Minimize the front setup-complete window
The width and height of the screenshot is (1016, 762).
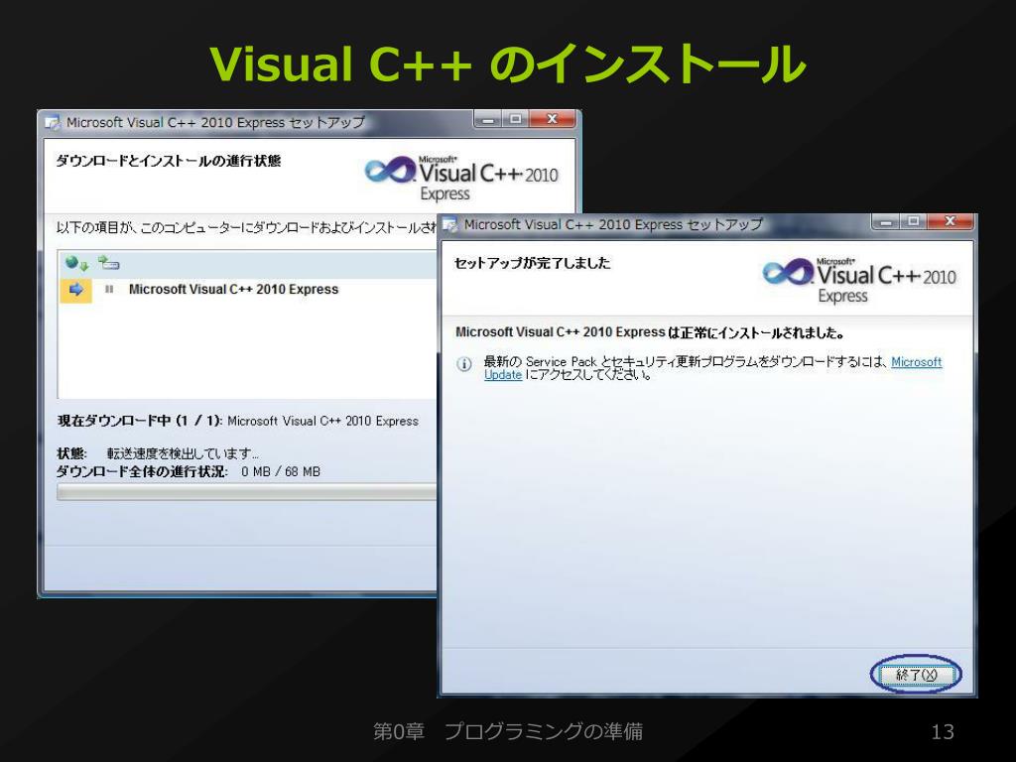(886, 221)
